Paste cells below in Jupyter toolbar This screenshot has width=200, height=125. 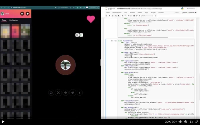pyautogui.click(x=119, y=16)
